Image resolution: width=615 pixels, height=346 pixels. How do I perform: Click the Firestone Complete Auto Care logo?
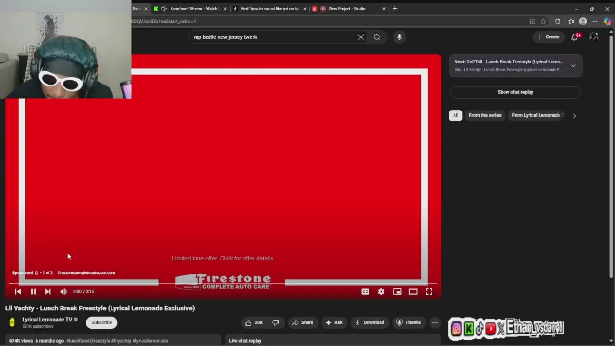[x=223, y=282]
